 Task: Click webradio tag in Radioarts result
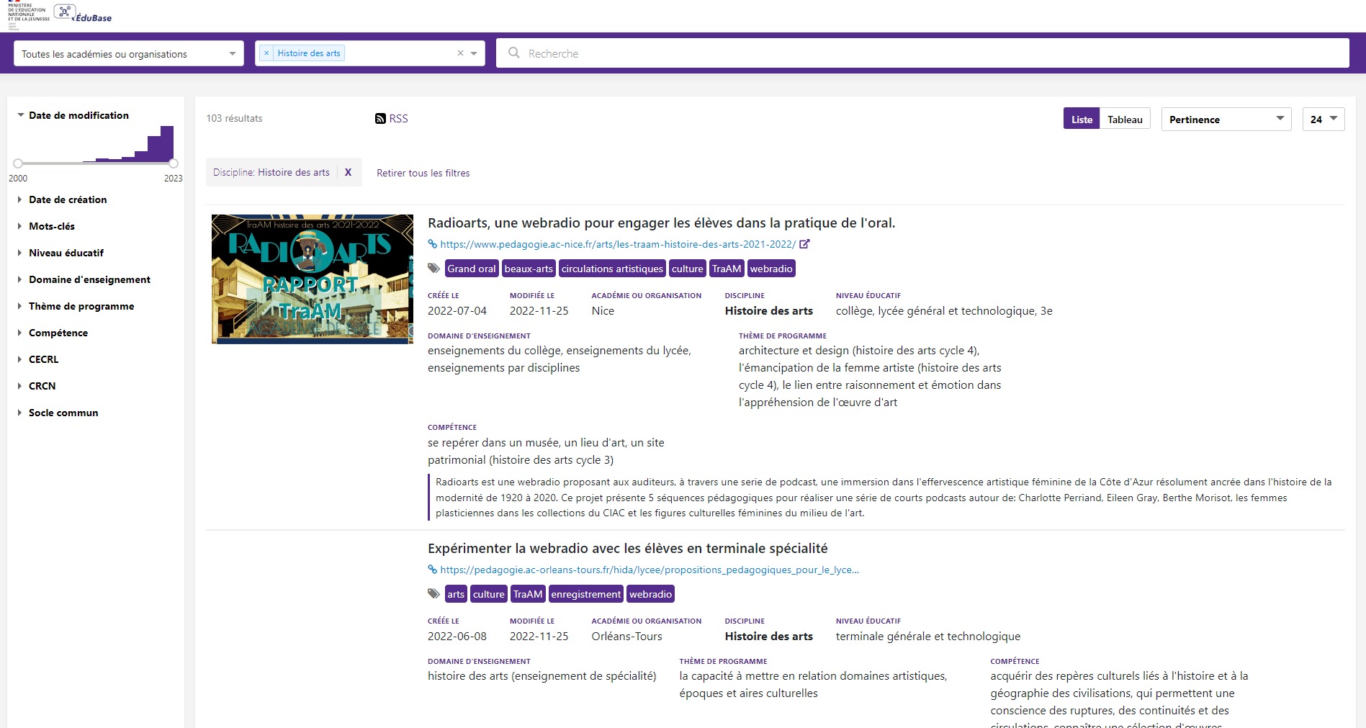[771, 269]
